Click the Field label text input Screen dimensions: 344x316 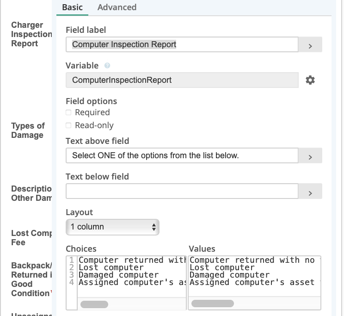[182, 45]
